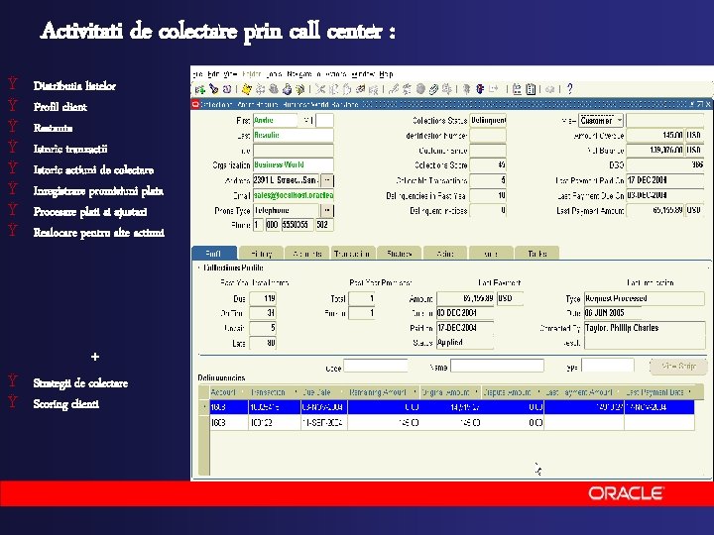Click the Email field
714x535 pixels.
click(294, 195)
